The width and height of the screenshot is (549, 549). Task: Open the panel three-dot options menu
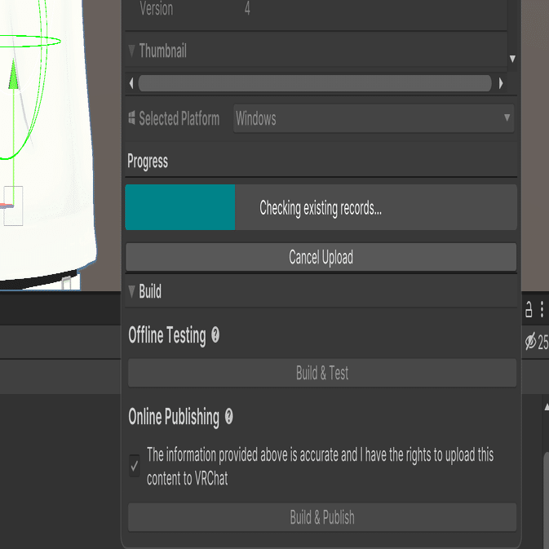tap(542, 309)
